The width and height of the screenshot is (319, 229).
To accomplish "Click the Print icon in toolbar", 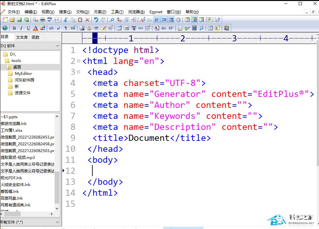I will coord(43,20).
